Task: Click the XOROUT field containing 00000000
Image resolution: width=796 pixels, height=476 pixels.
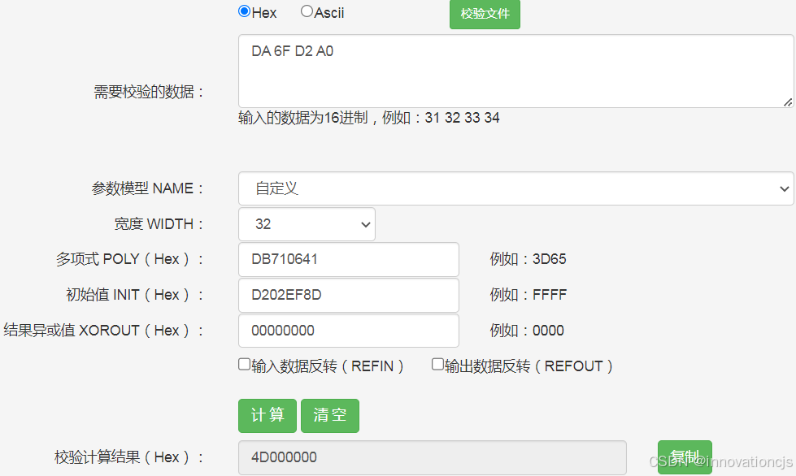Action: tap(349, 331)
